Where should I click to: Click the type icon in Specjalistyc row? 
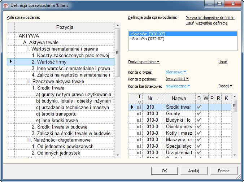pyautogui.click(x=139, y=146)
